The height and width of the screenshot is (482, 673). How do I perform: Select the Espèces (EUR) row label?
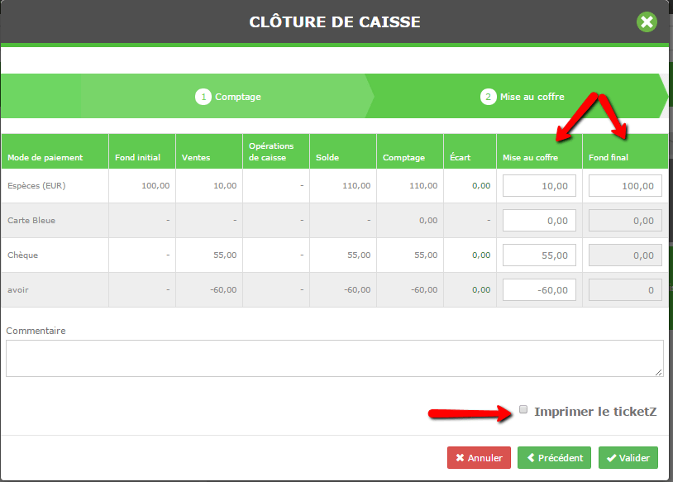(x=36, y=186)
